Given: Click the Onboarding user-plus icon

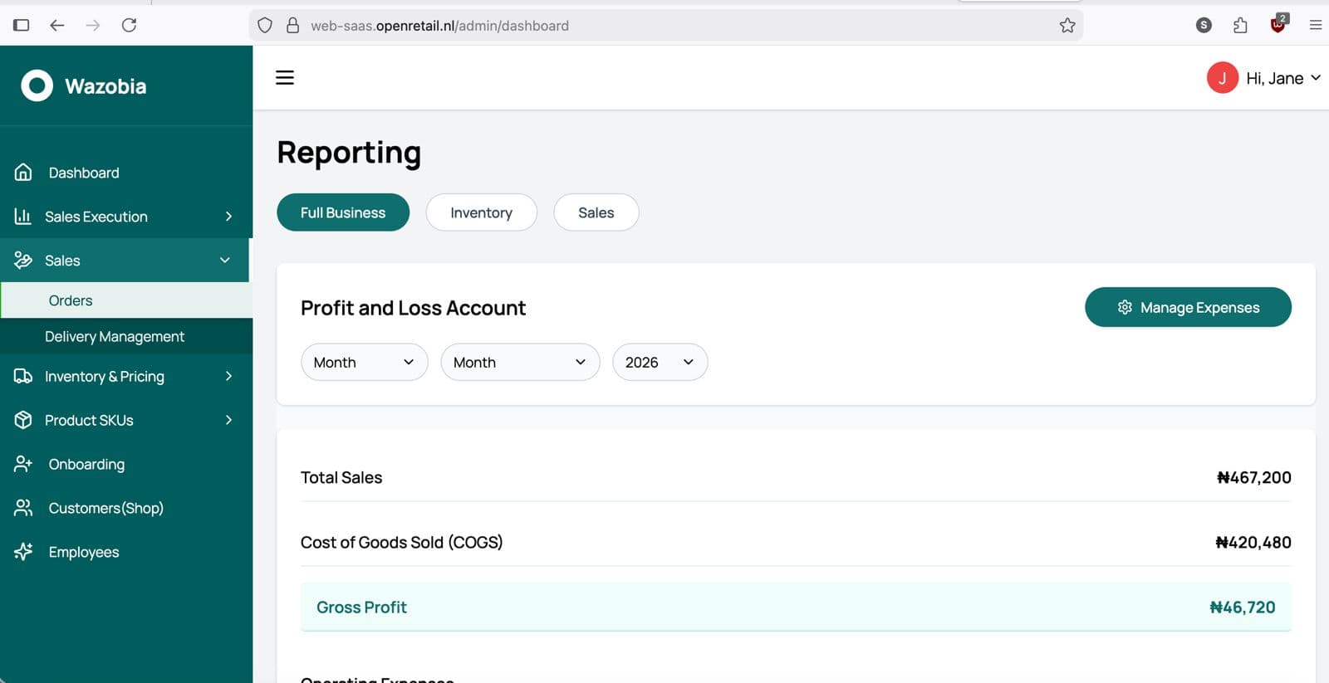Looking at the screenshot, I should (x=23, y=464).
